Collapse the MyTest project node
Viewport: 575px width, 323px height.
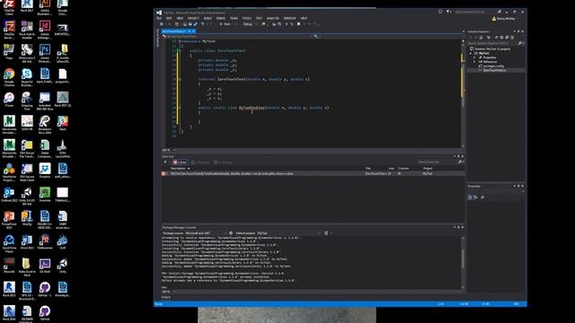coord(471,54)
